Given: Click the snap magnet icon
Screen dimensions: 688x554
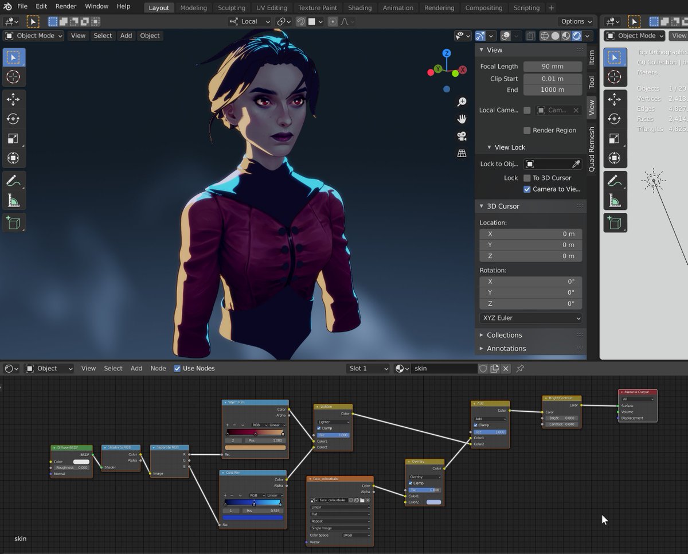Looking at the screenshot, I should [301, 21].
